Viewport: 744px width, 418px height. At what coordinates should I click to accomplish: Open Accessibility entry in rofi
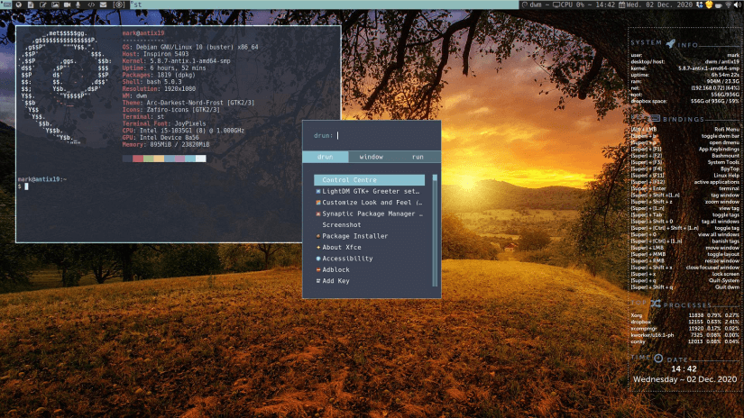tap(369, 259)
